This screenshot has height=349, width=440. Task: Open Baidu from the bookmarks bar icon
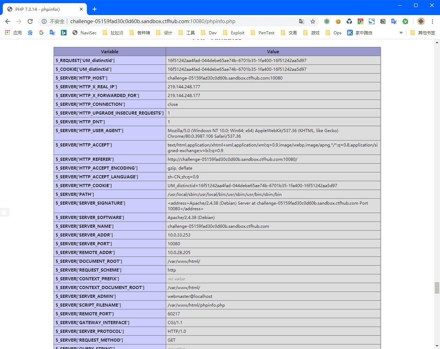tap(30, 33)
